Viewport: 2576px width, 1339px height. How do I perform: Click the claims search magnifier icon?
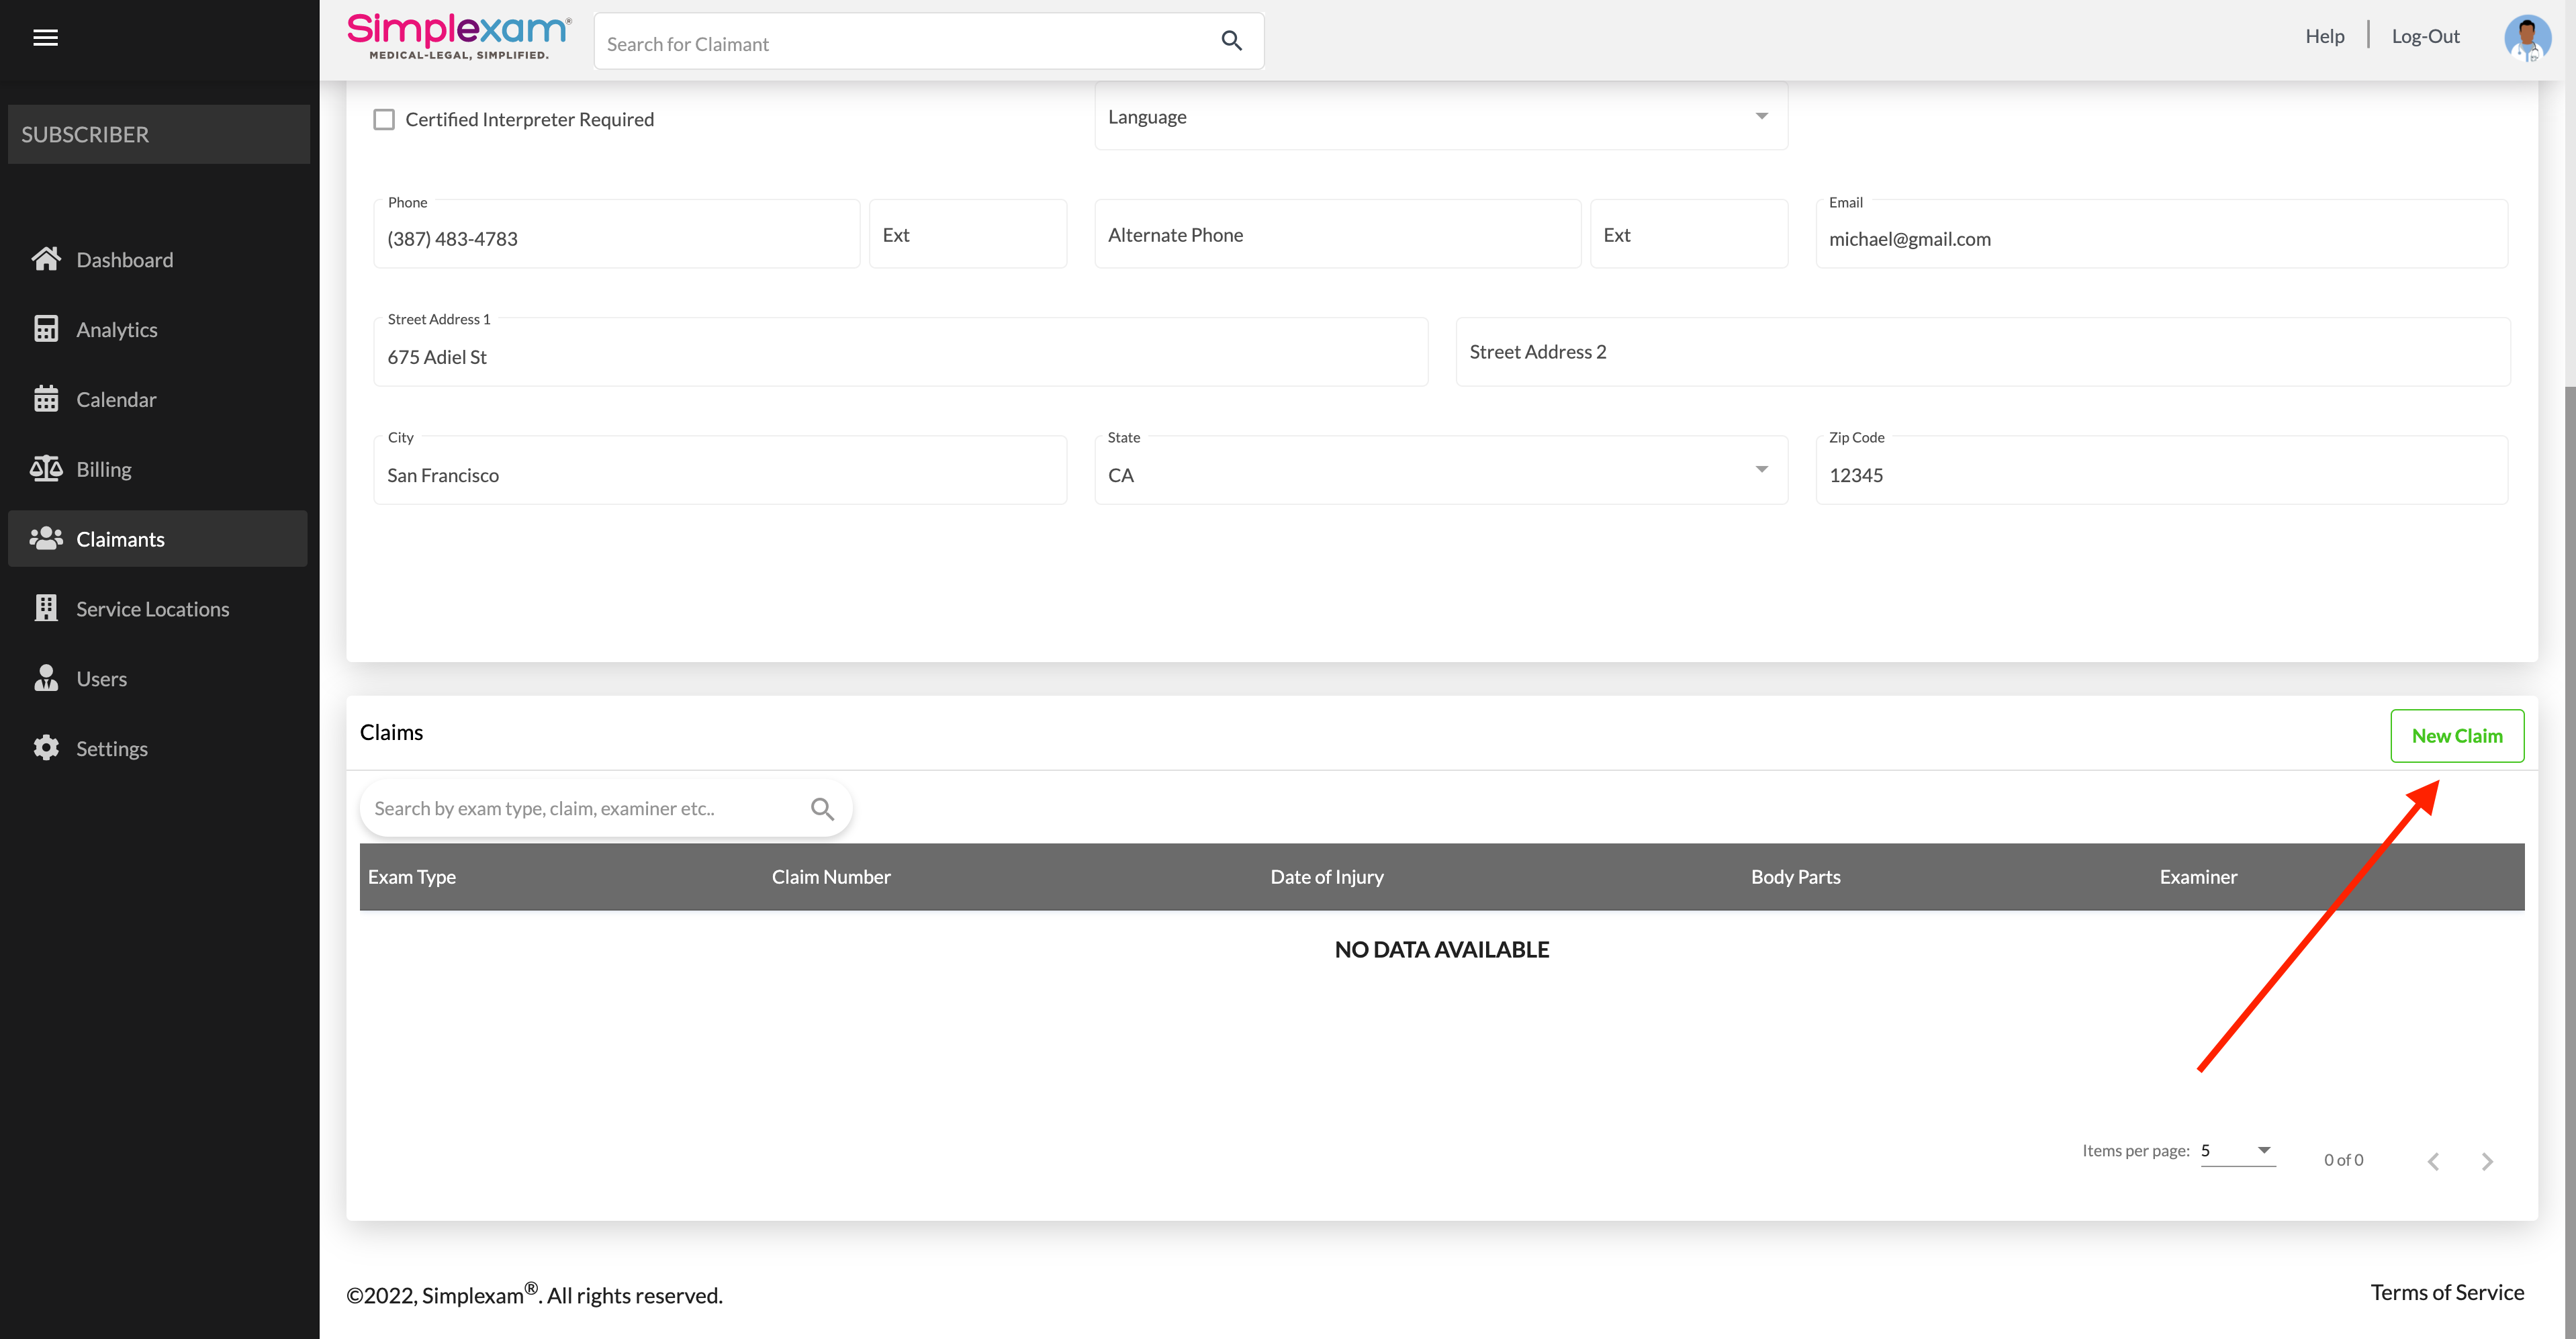pyautogui.click(x=822, y=808)
